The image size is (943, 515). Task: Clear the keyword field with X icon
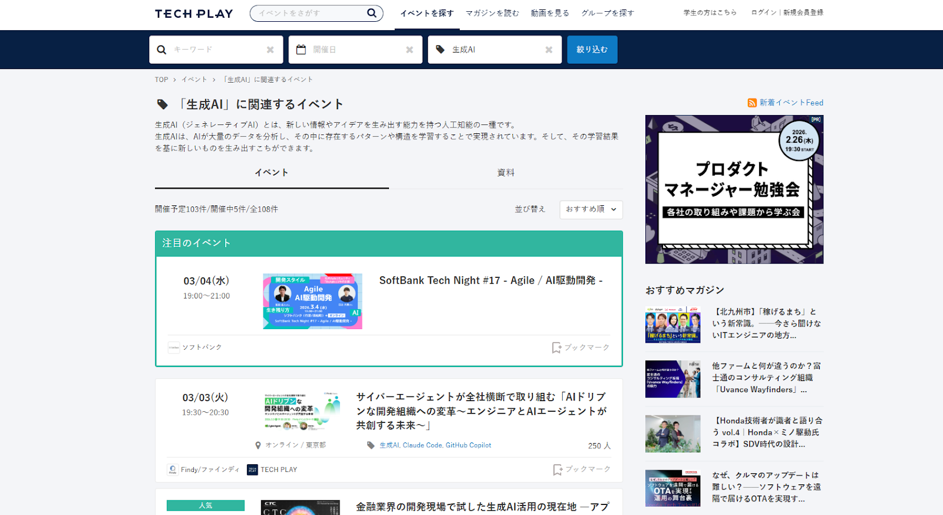(x=270, y=50)
